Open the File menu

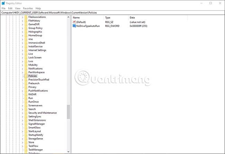click(3, 8)
